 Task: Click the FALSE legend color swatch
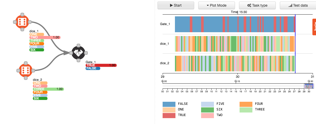point(169,104)
